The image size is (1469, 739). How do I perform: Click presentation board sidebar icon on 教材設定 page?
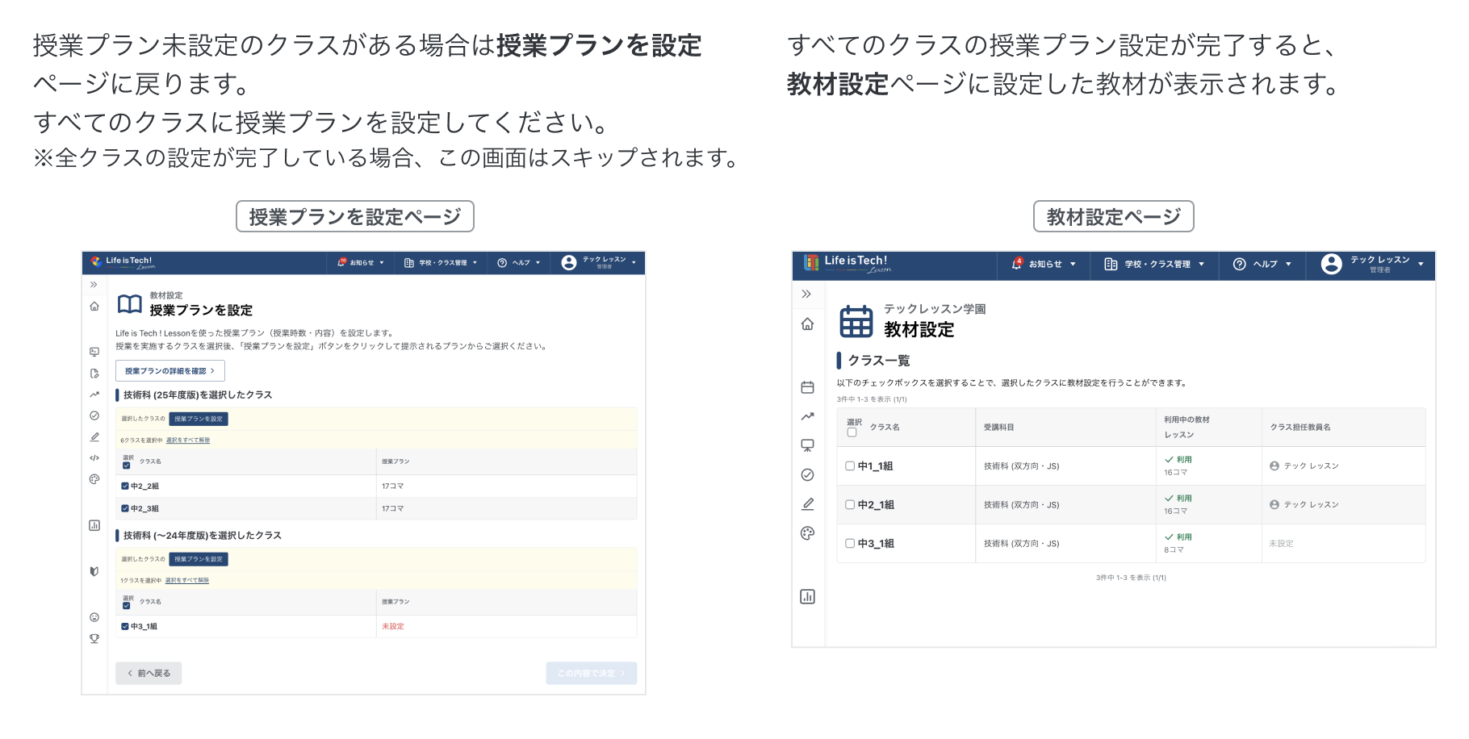tap(807, 445)
